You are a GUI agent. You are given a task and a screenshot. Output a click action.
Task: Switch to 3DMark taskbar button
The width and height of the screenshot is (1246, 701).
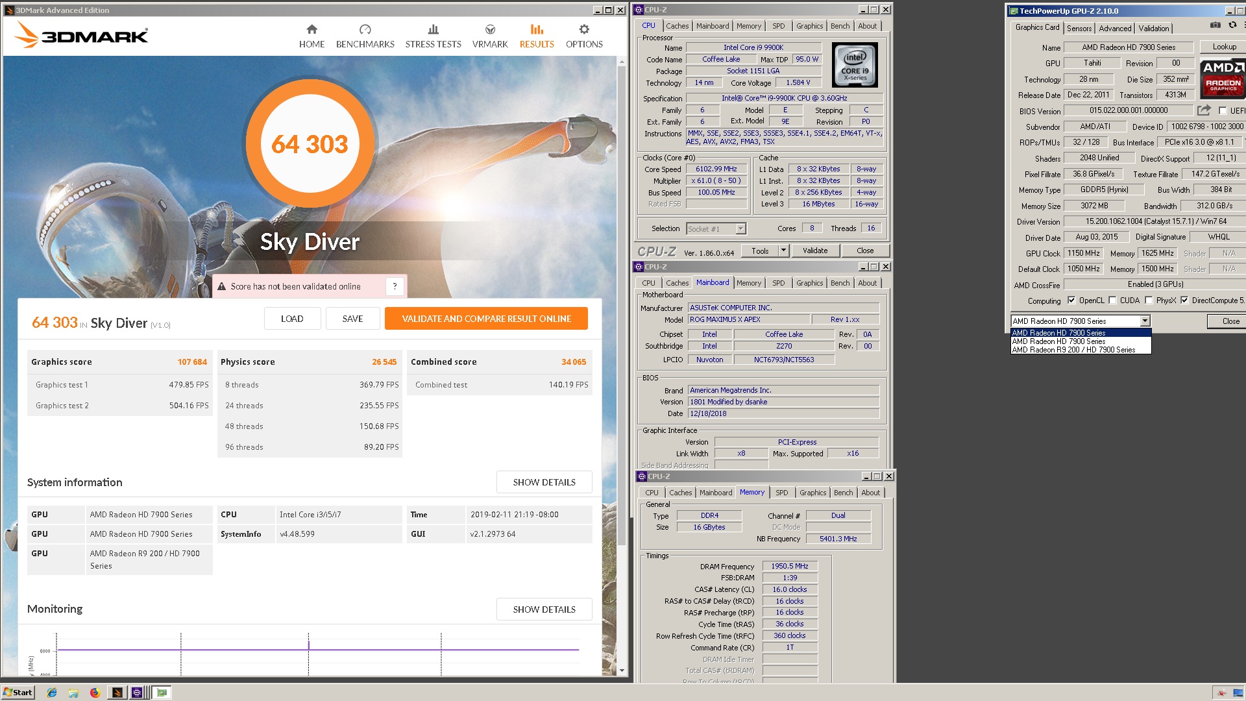click(117, 693)
